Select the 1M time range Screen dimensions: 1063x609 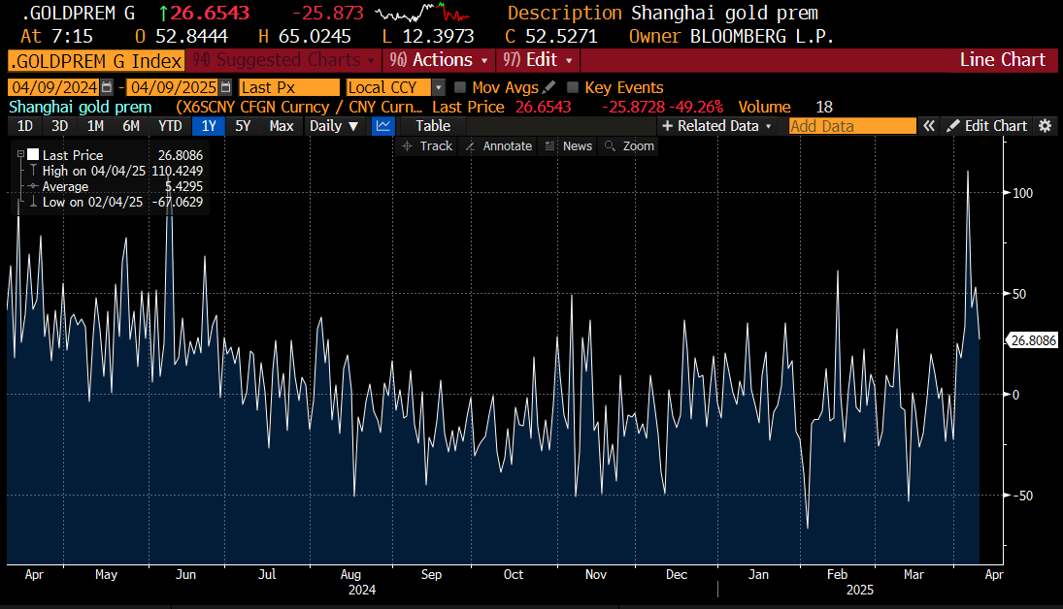[x=95, y=126]
